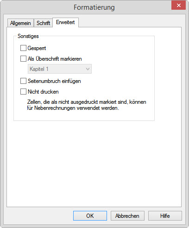Viewport: 189px width, 228px height.
Task: Confirm with the OK button
Action: 90,216
